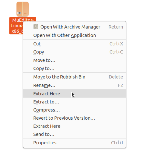Open the Copy to… option
Screen dimensions: 143x156
pyautogui.click(x=75, y=68)
